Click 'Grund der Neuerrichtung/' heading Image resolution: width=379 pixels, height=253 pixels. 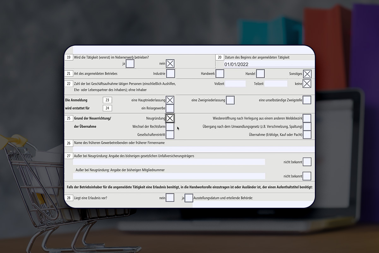[x=93, y=118]
